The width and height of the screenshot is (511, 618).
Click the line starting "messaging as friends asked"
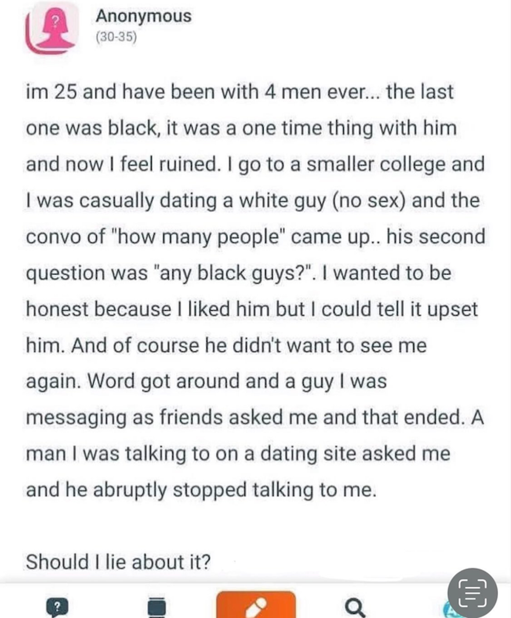[x=255, y=417]
